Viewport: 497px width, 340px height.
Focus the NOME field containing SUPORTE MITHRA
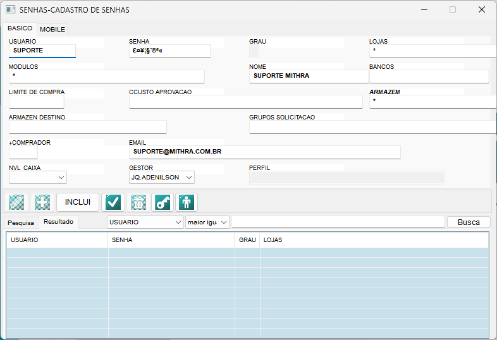[x=309, y=76]
